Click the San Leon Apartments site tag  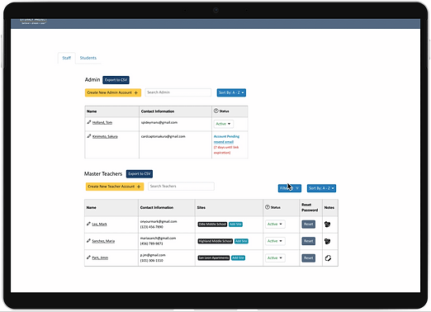click(x=214, y=258)
